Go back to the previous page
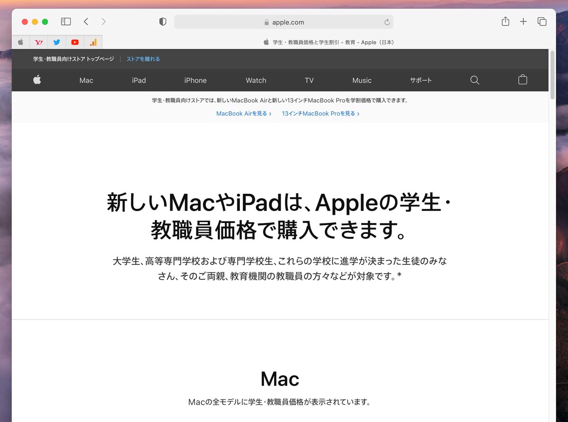 (x=86, y=22)
